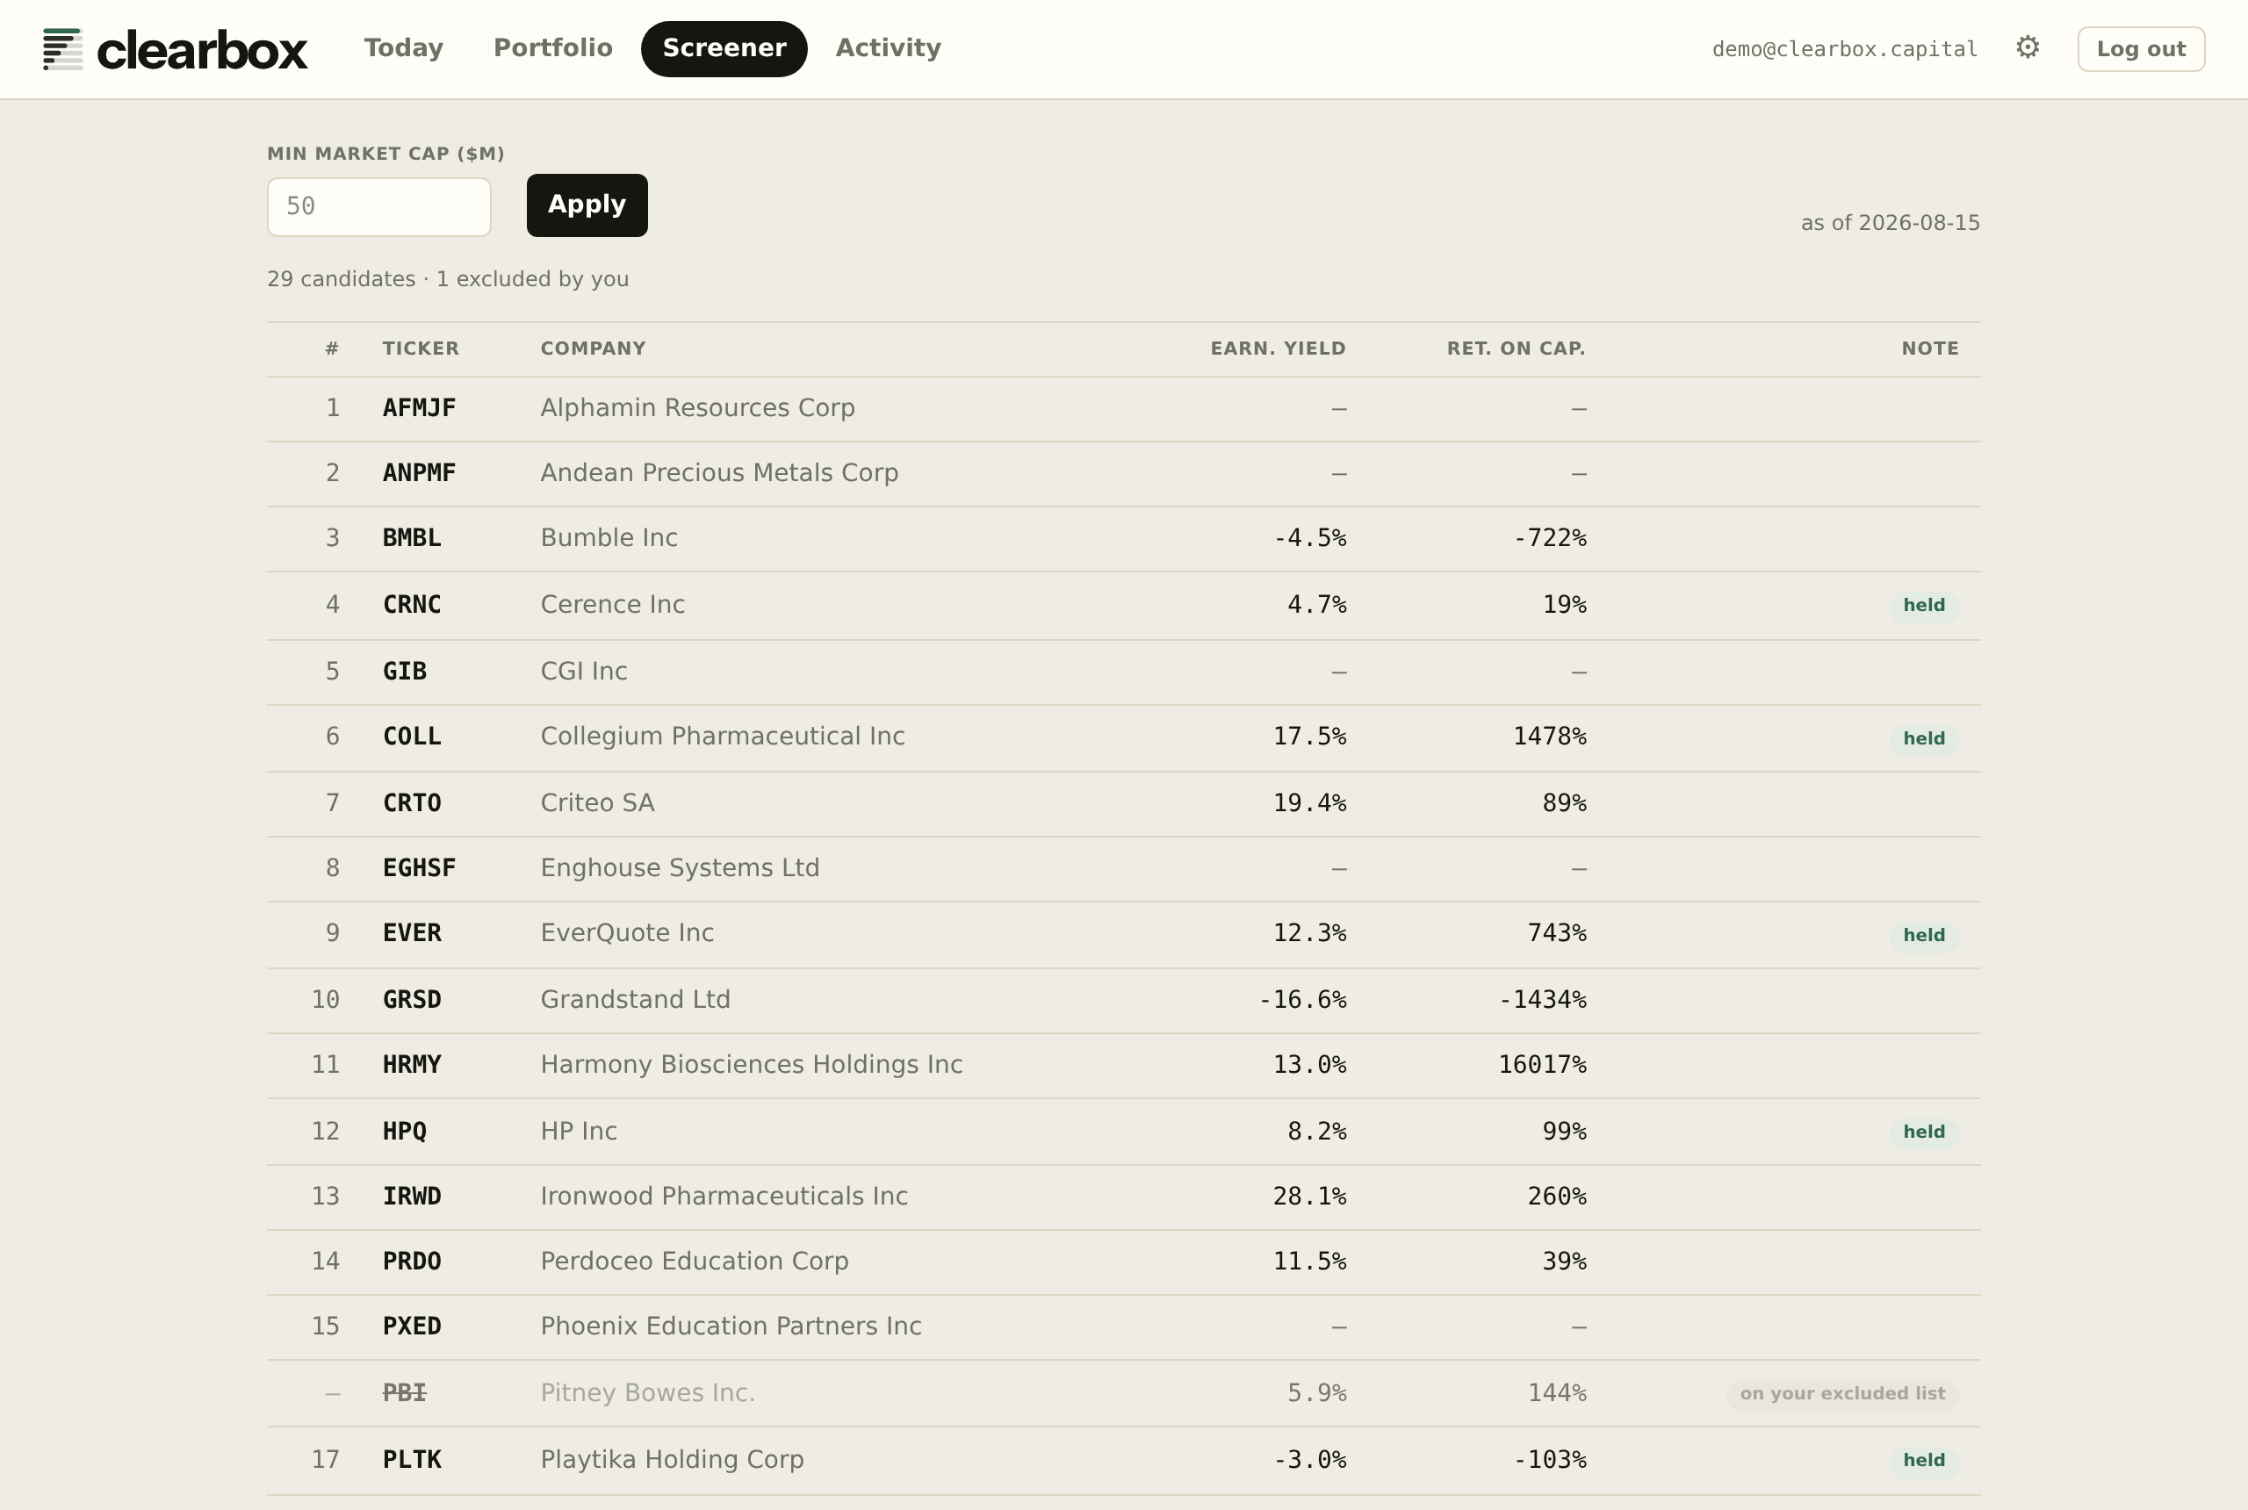Select the EVER ticker
Image resolution: width=2248 pixels, height=1510 pixels.
412,933
